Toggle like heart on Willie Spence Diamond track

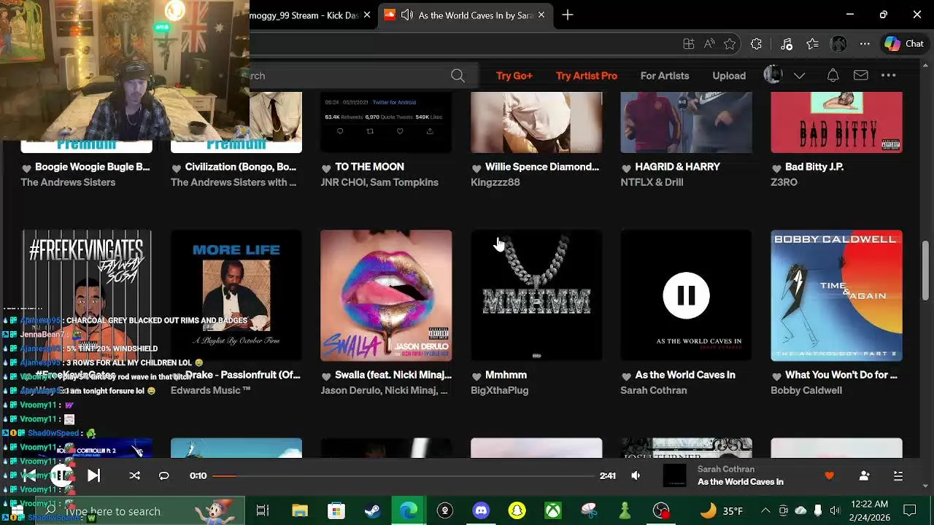[476, 168]
